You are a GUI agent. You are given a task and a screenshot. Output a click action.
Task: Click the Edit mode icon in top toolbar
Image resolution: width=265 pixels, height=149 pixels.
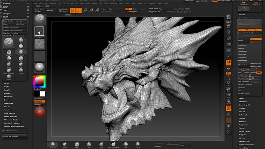coord(73,11)
